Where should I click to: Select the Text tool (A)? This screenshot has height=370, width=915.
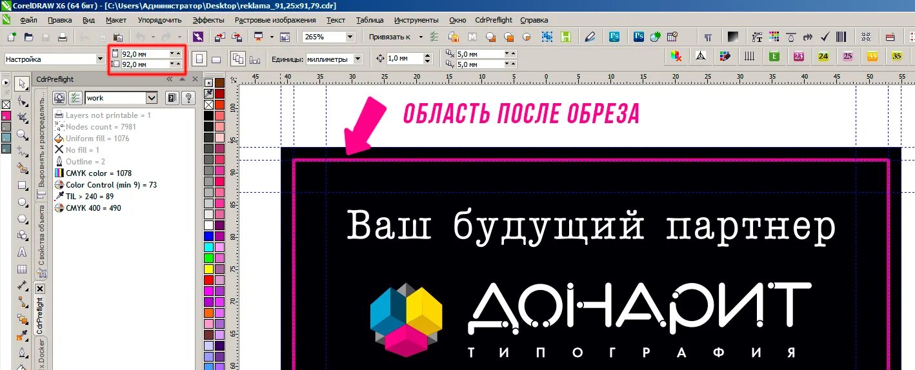(23, 252)
